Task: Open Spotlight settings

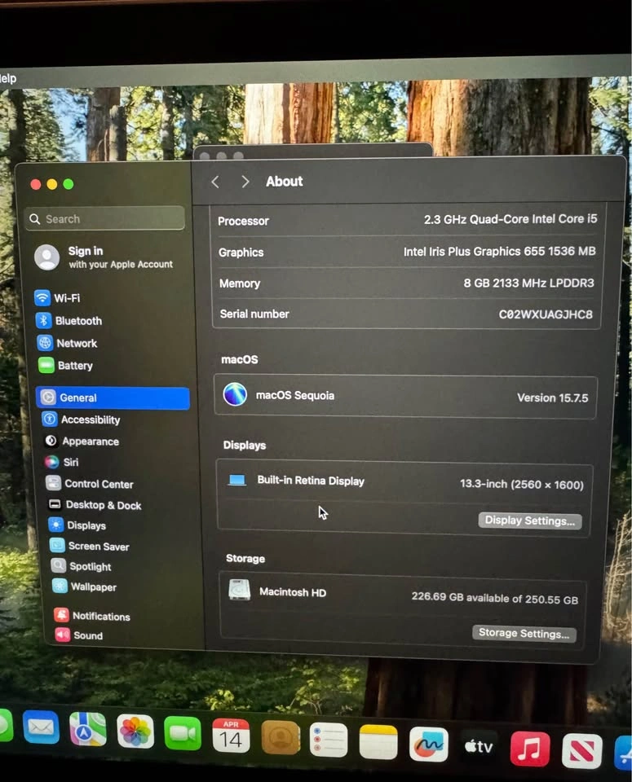Action: click(x=82, y=566)
